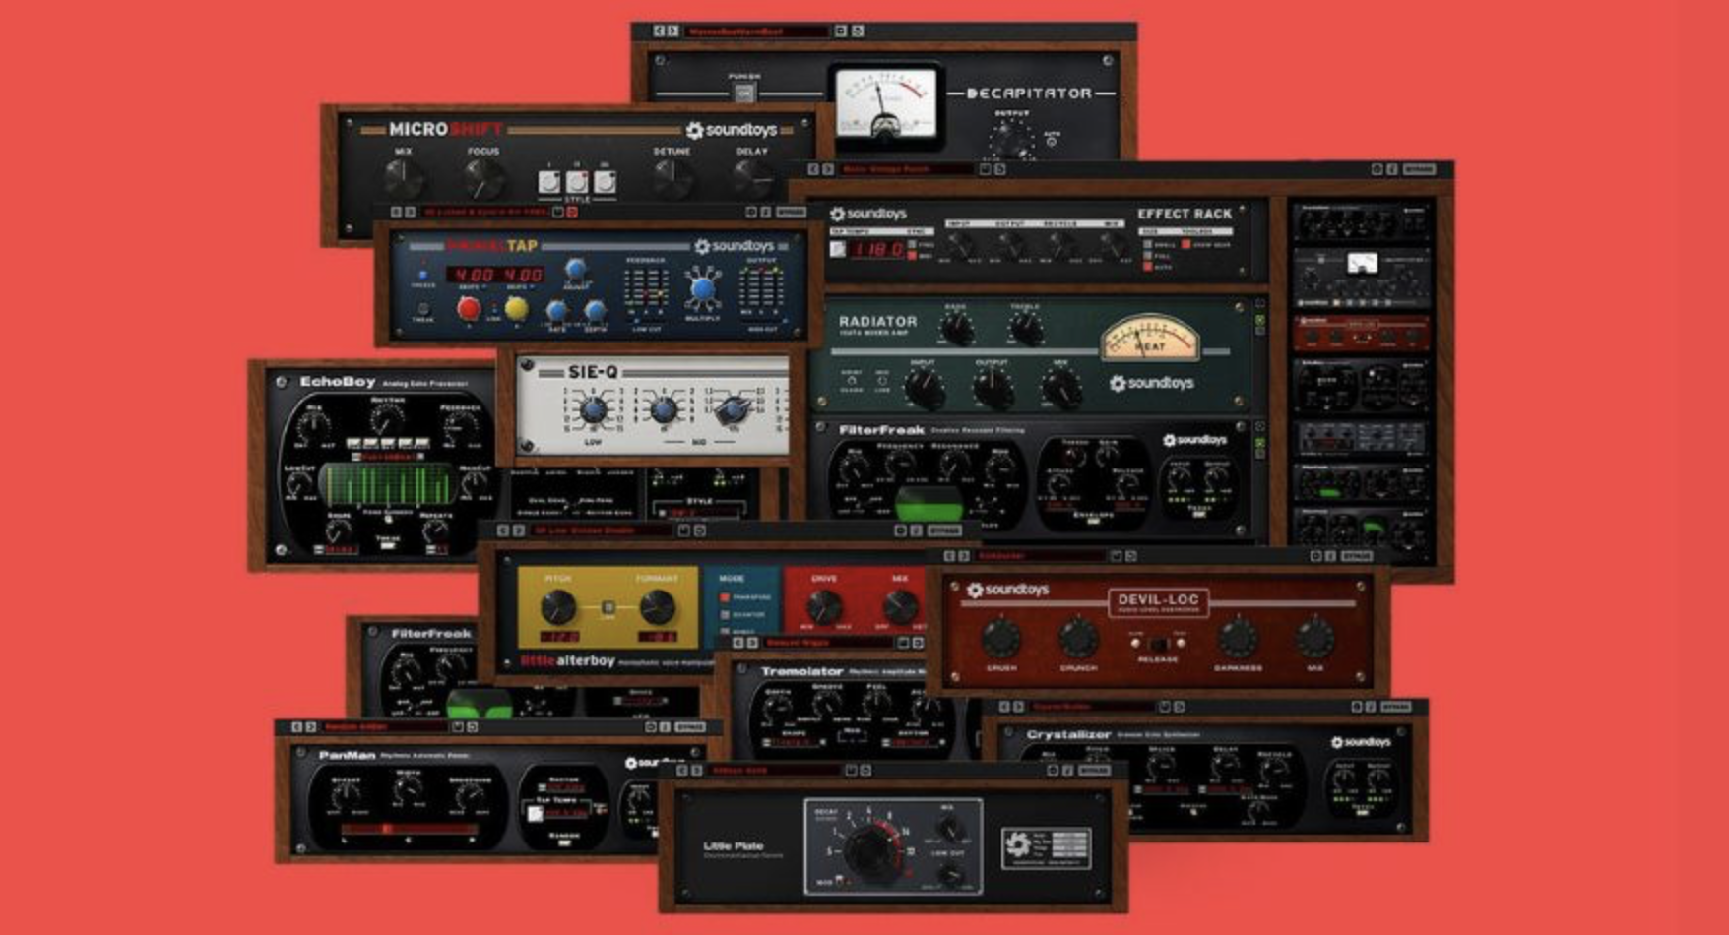This screenshot has height=935, width=1729.
Task: Go to previous preset in PrimalTap title bar
Action: coord(396,212)
